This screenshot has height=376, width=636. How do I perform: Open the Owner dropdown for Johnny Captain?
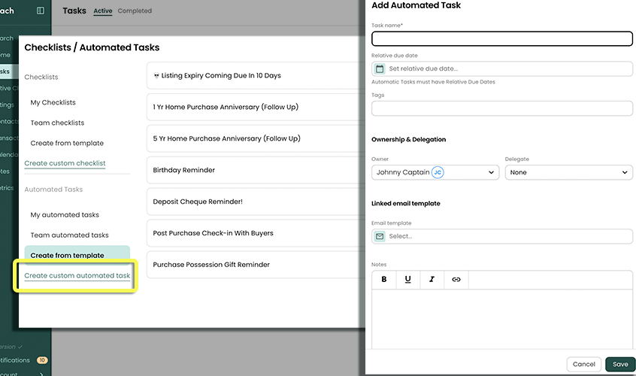[435, 172]
